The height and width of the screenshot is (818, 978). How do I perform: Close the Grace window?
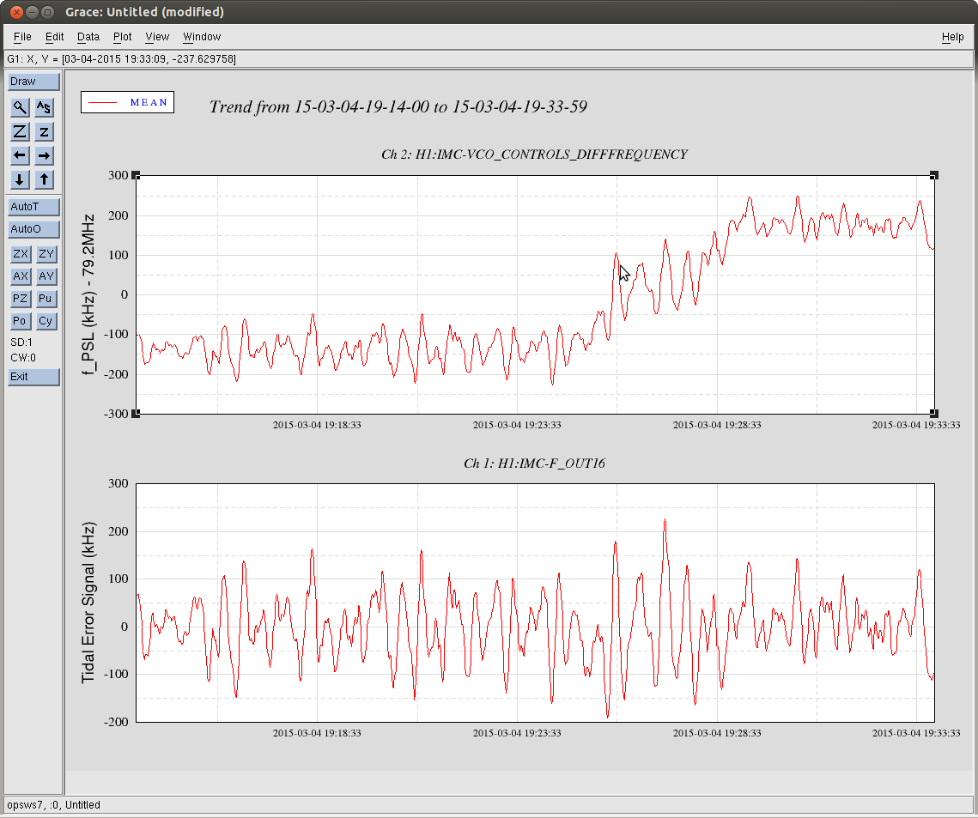coord(17,12)
